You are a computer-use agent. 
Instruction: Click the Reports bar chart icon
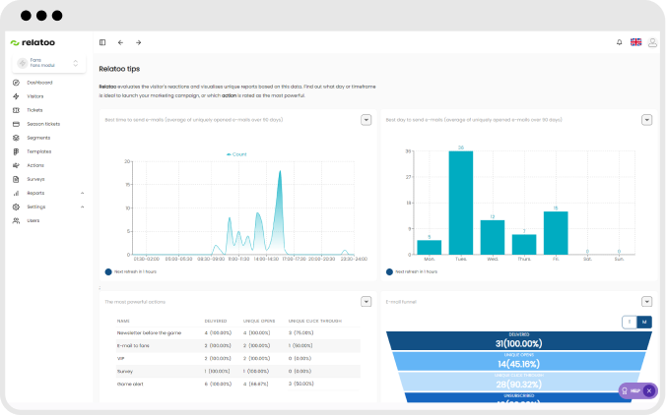pyautogui.click(x=16, y=193)
